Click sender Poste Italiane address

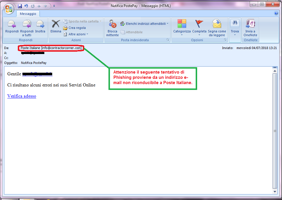(51, 48)
